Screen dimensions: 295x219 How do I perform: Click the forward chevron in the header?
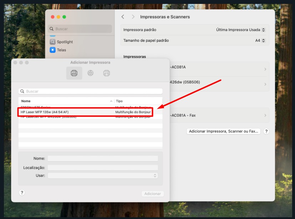tap(133, 17)
